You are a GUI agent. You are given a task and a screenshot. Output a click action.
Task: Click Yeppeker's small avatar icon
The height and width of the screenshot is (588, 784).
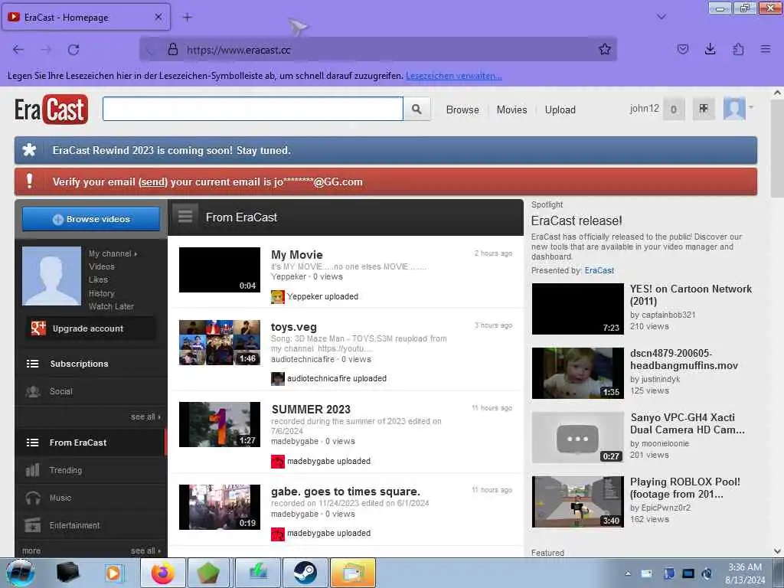(x=277, y=296)
